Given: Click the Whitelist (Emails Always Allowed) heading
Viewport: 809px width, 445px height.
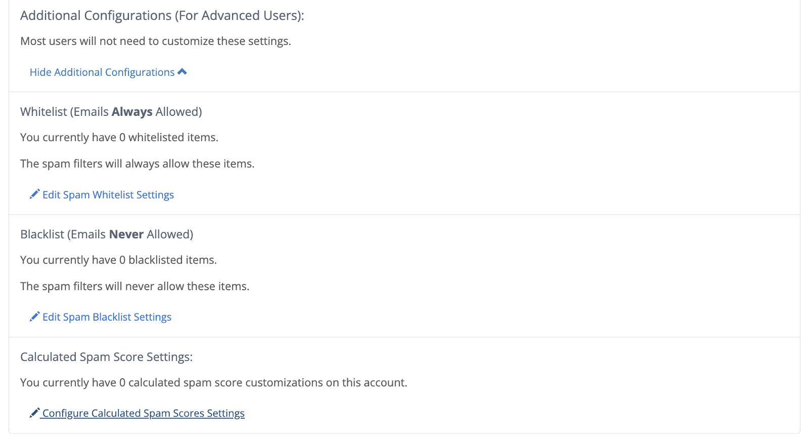Looking at the screenshot, I should tap(111, 112).
